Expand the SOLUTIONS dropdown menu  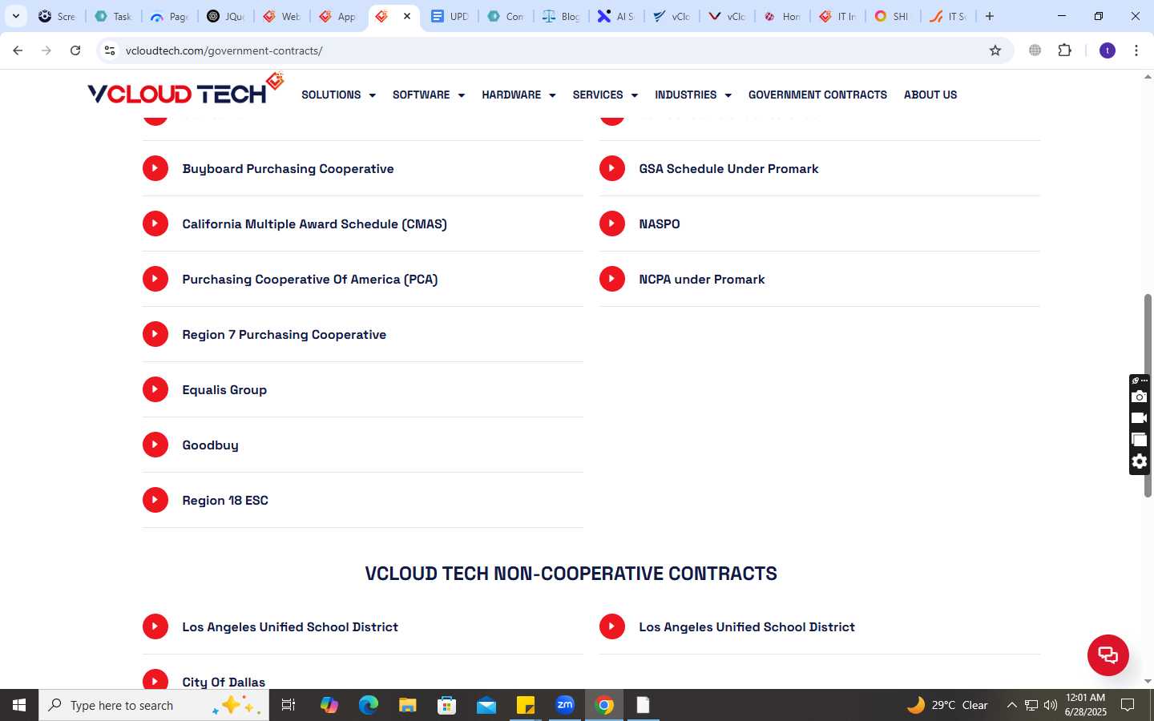[338, 95]
